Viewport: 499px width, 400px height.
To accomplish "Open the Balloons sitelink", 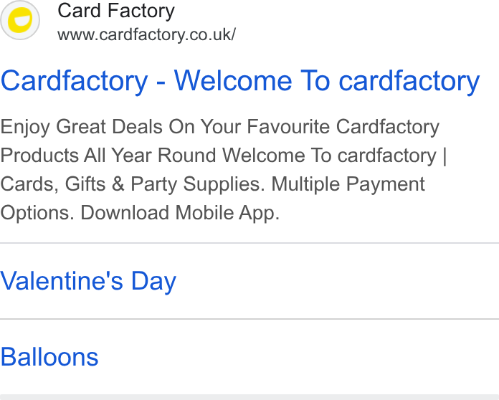I will tap(49, 357).
